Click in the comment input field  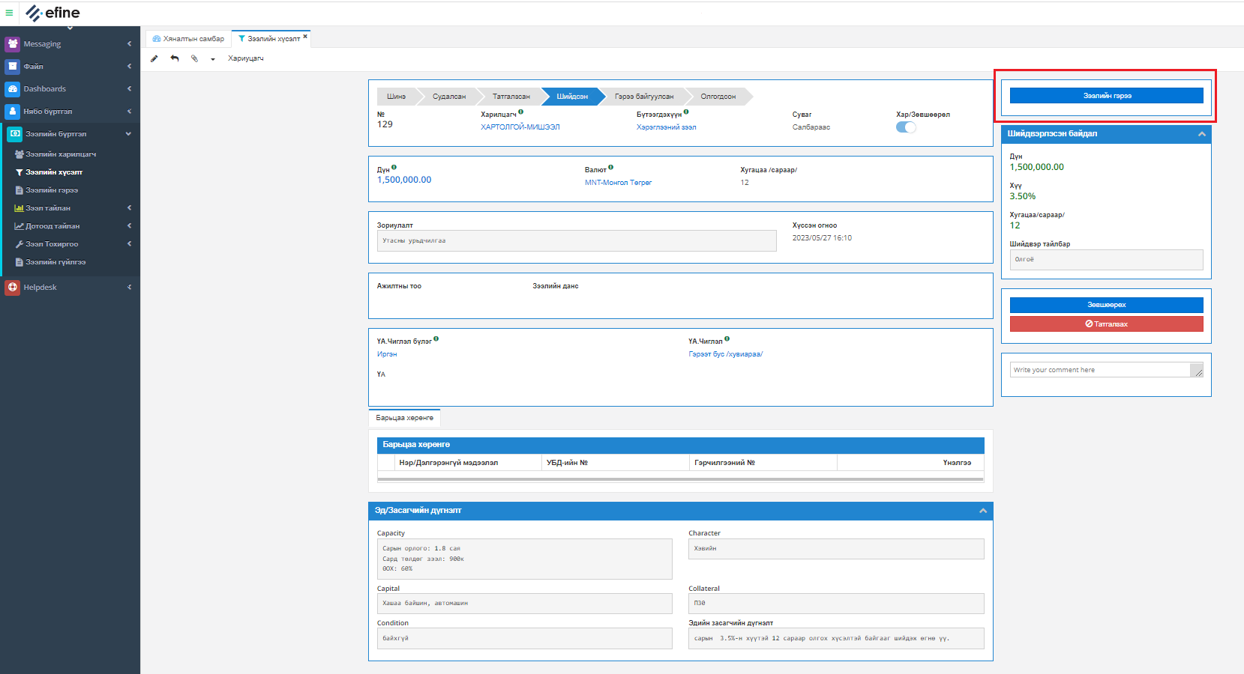coord(1100,370)
